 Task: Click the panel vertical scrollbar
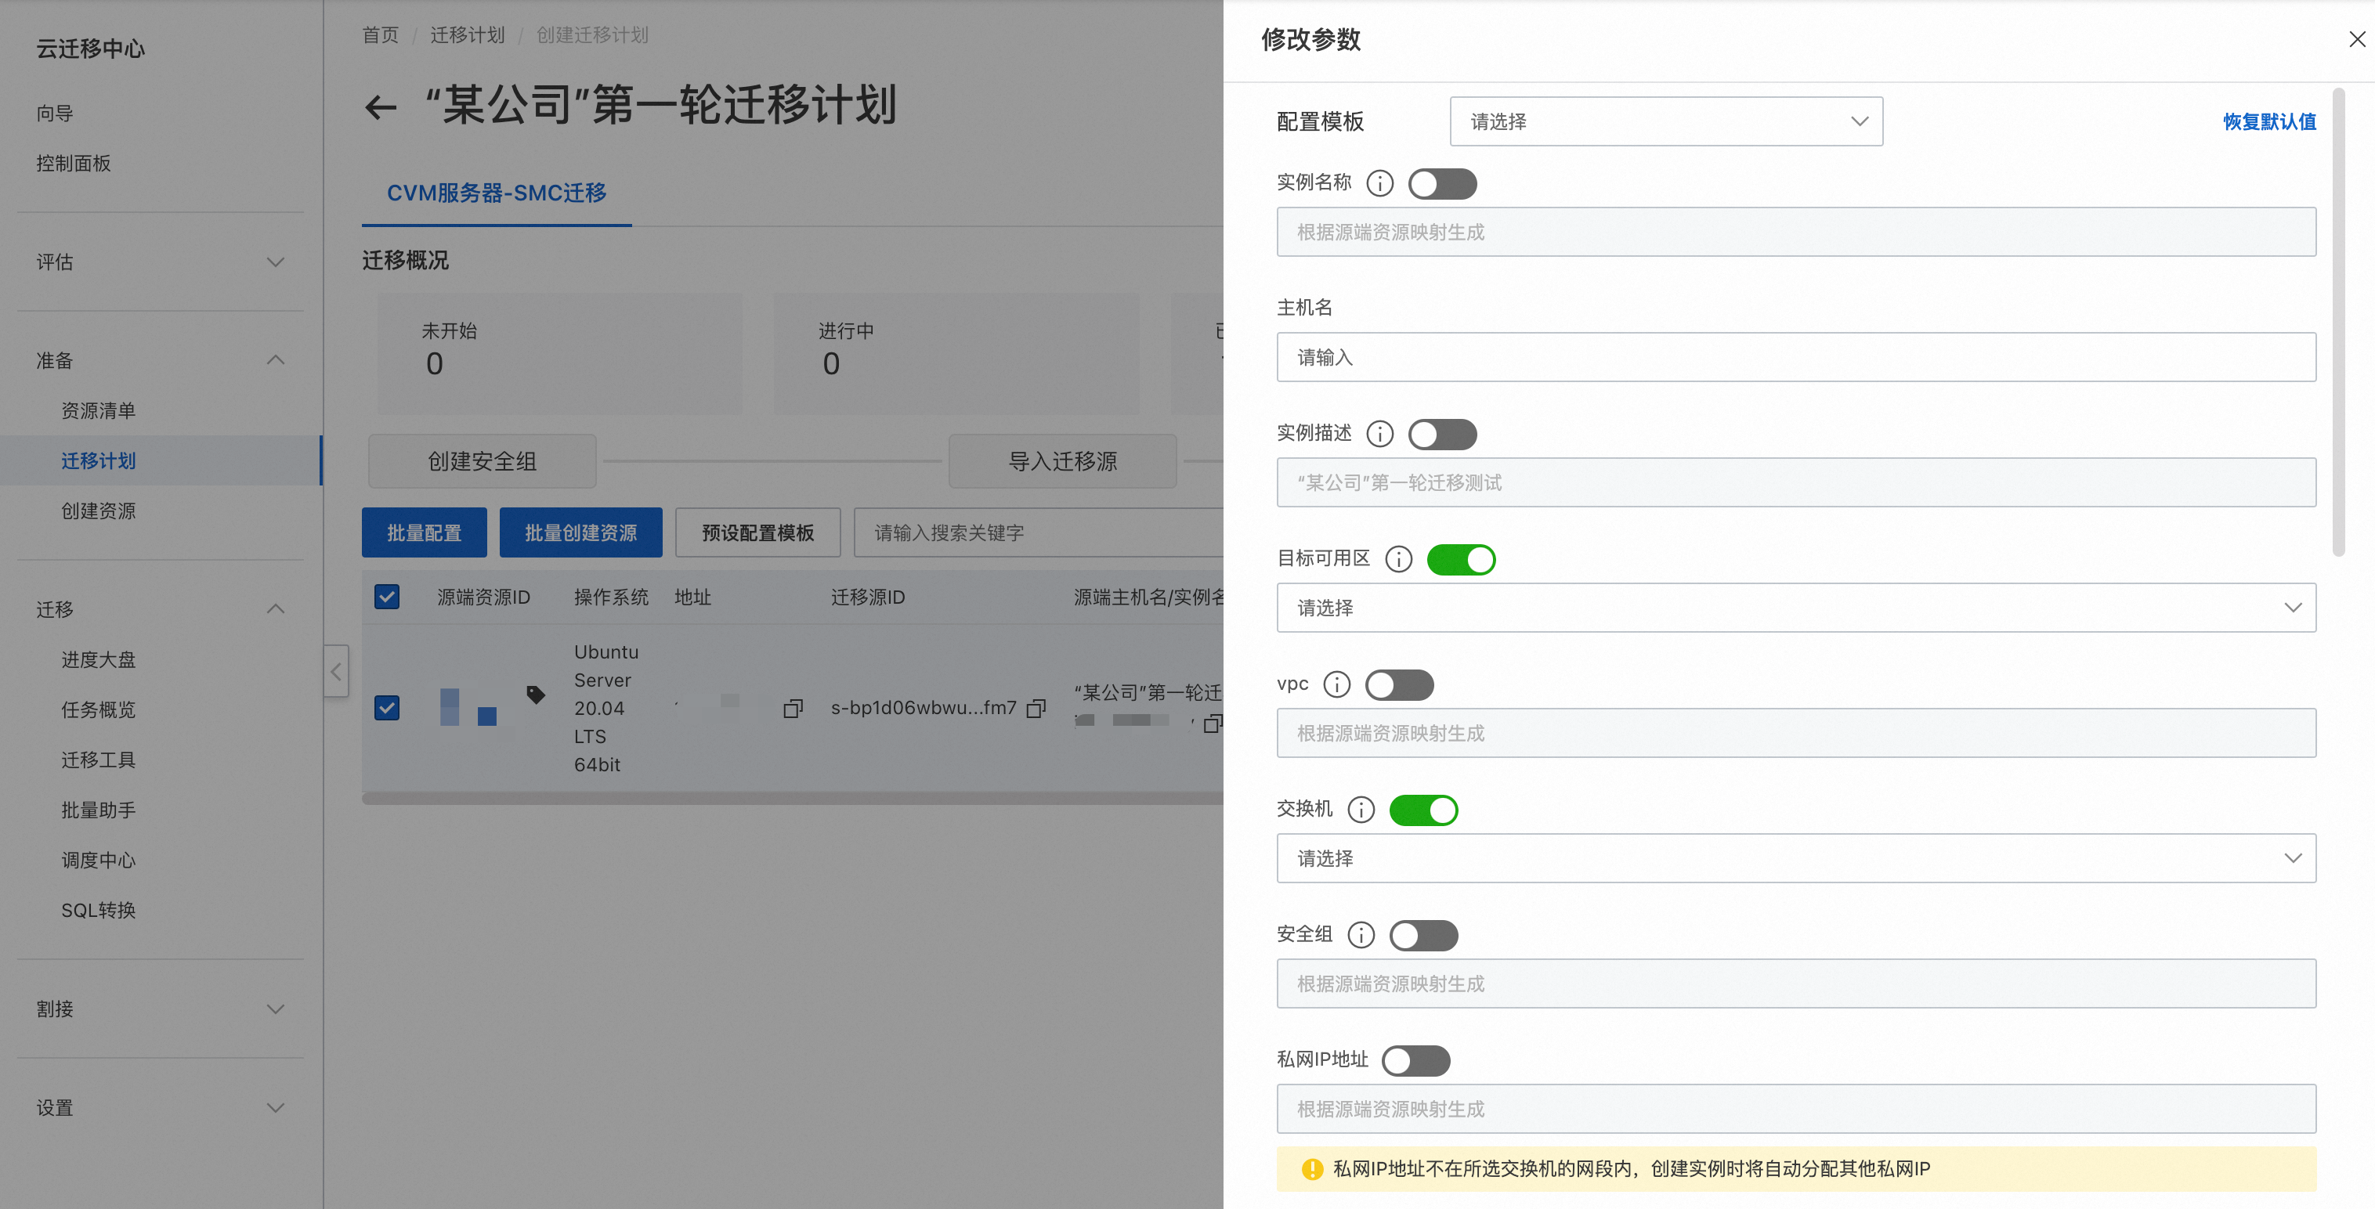[2338, 323]
